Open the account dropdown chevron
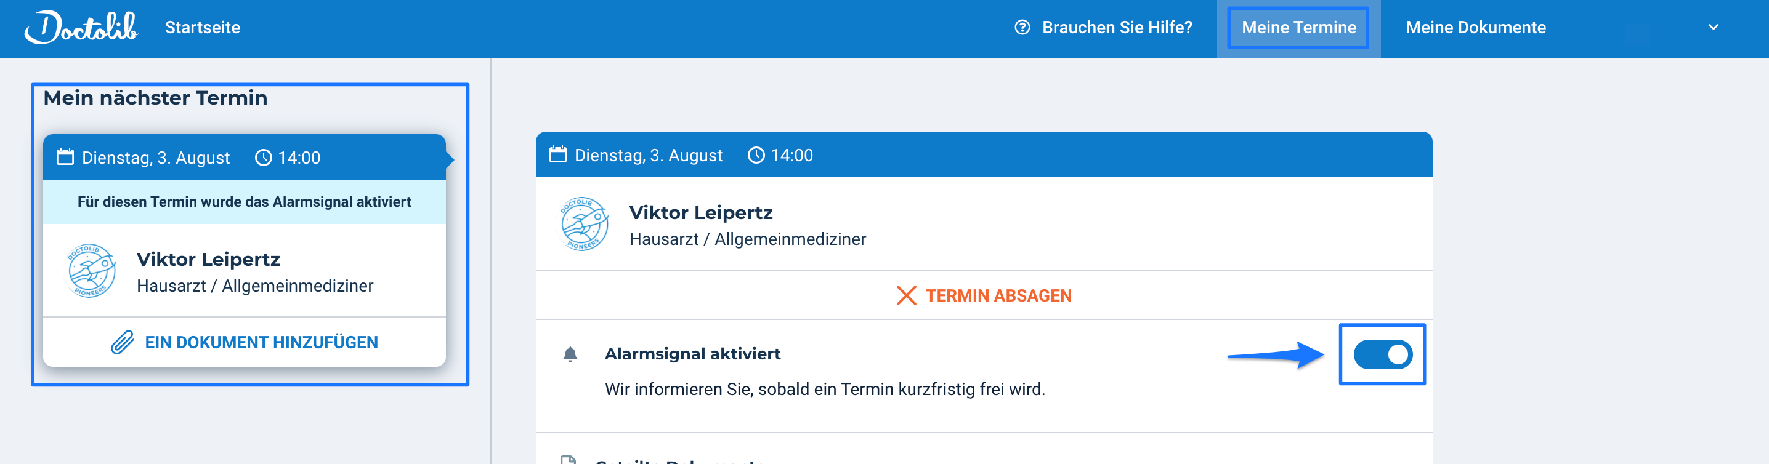 1713,28
